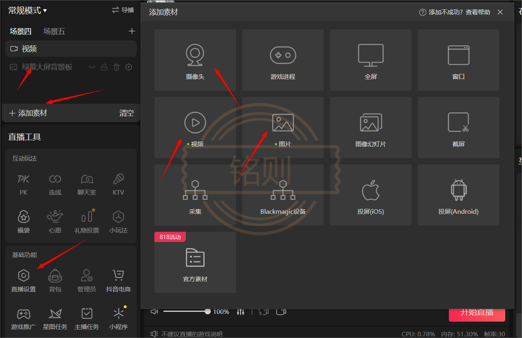Open the 聊天室 chat room tool
The height and width of the screenshot is (338, 522).
pyautogui.click(x=87, y=184)
